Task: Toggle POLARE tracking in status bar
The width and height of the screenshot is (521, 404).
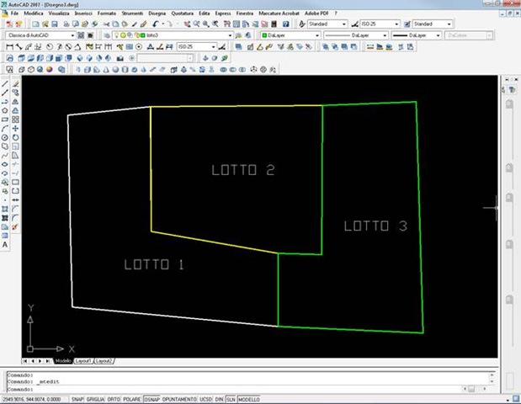Action: point(132,399)
